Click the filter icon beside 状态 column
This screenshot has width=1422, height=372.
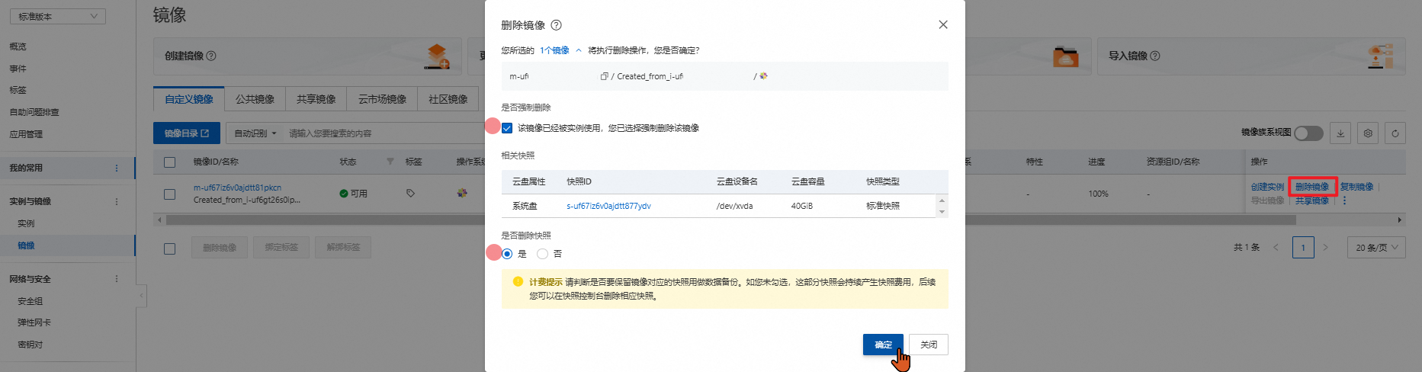pos(390,162)
